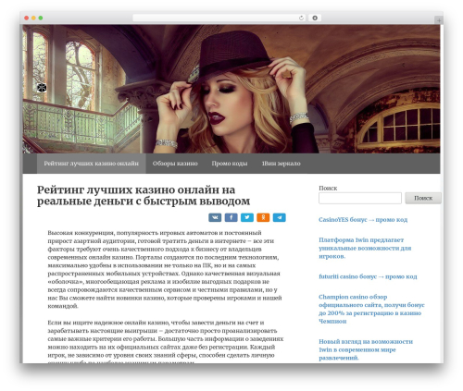Close the browser window with the red button
The image size is (463, 391).
pyautogui.click(x=27, y=18)
